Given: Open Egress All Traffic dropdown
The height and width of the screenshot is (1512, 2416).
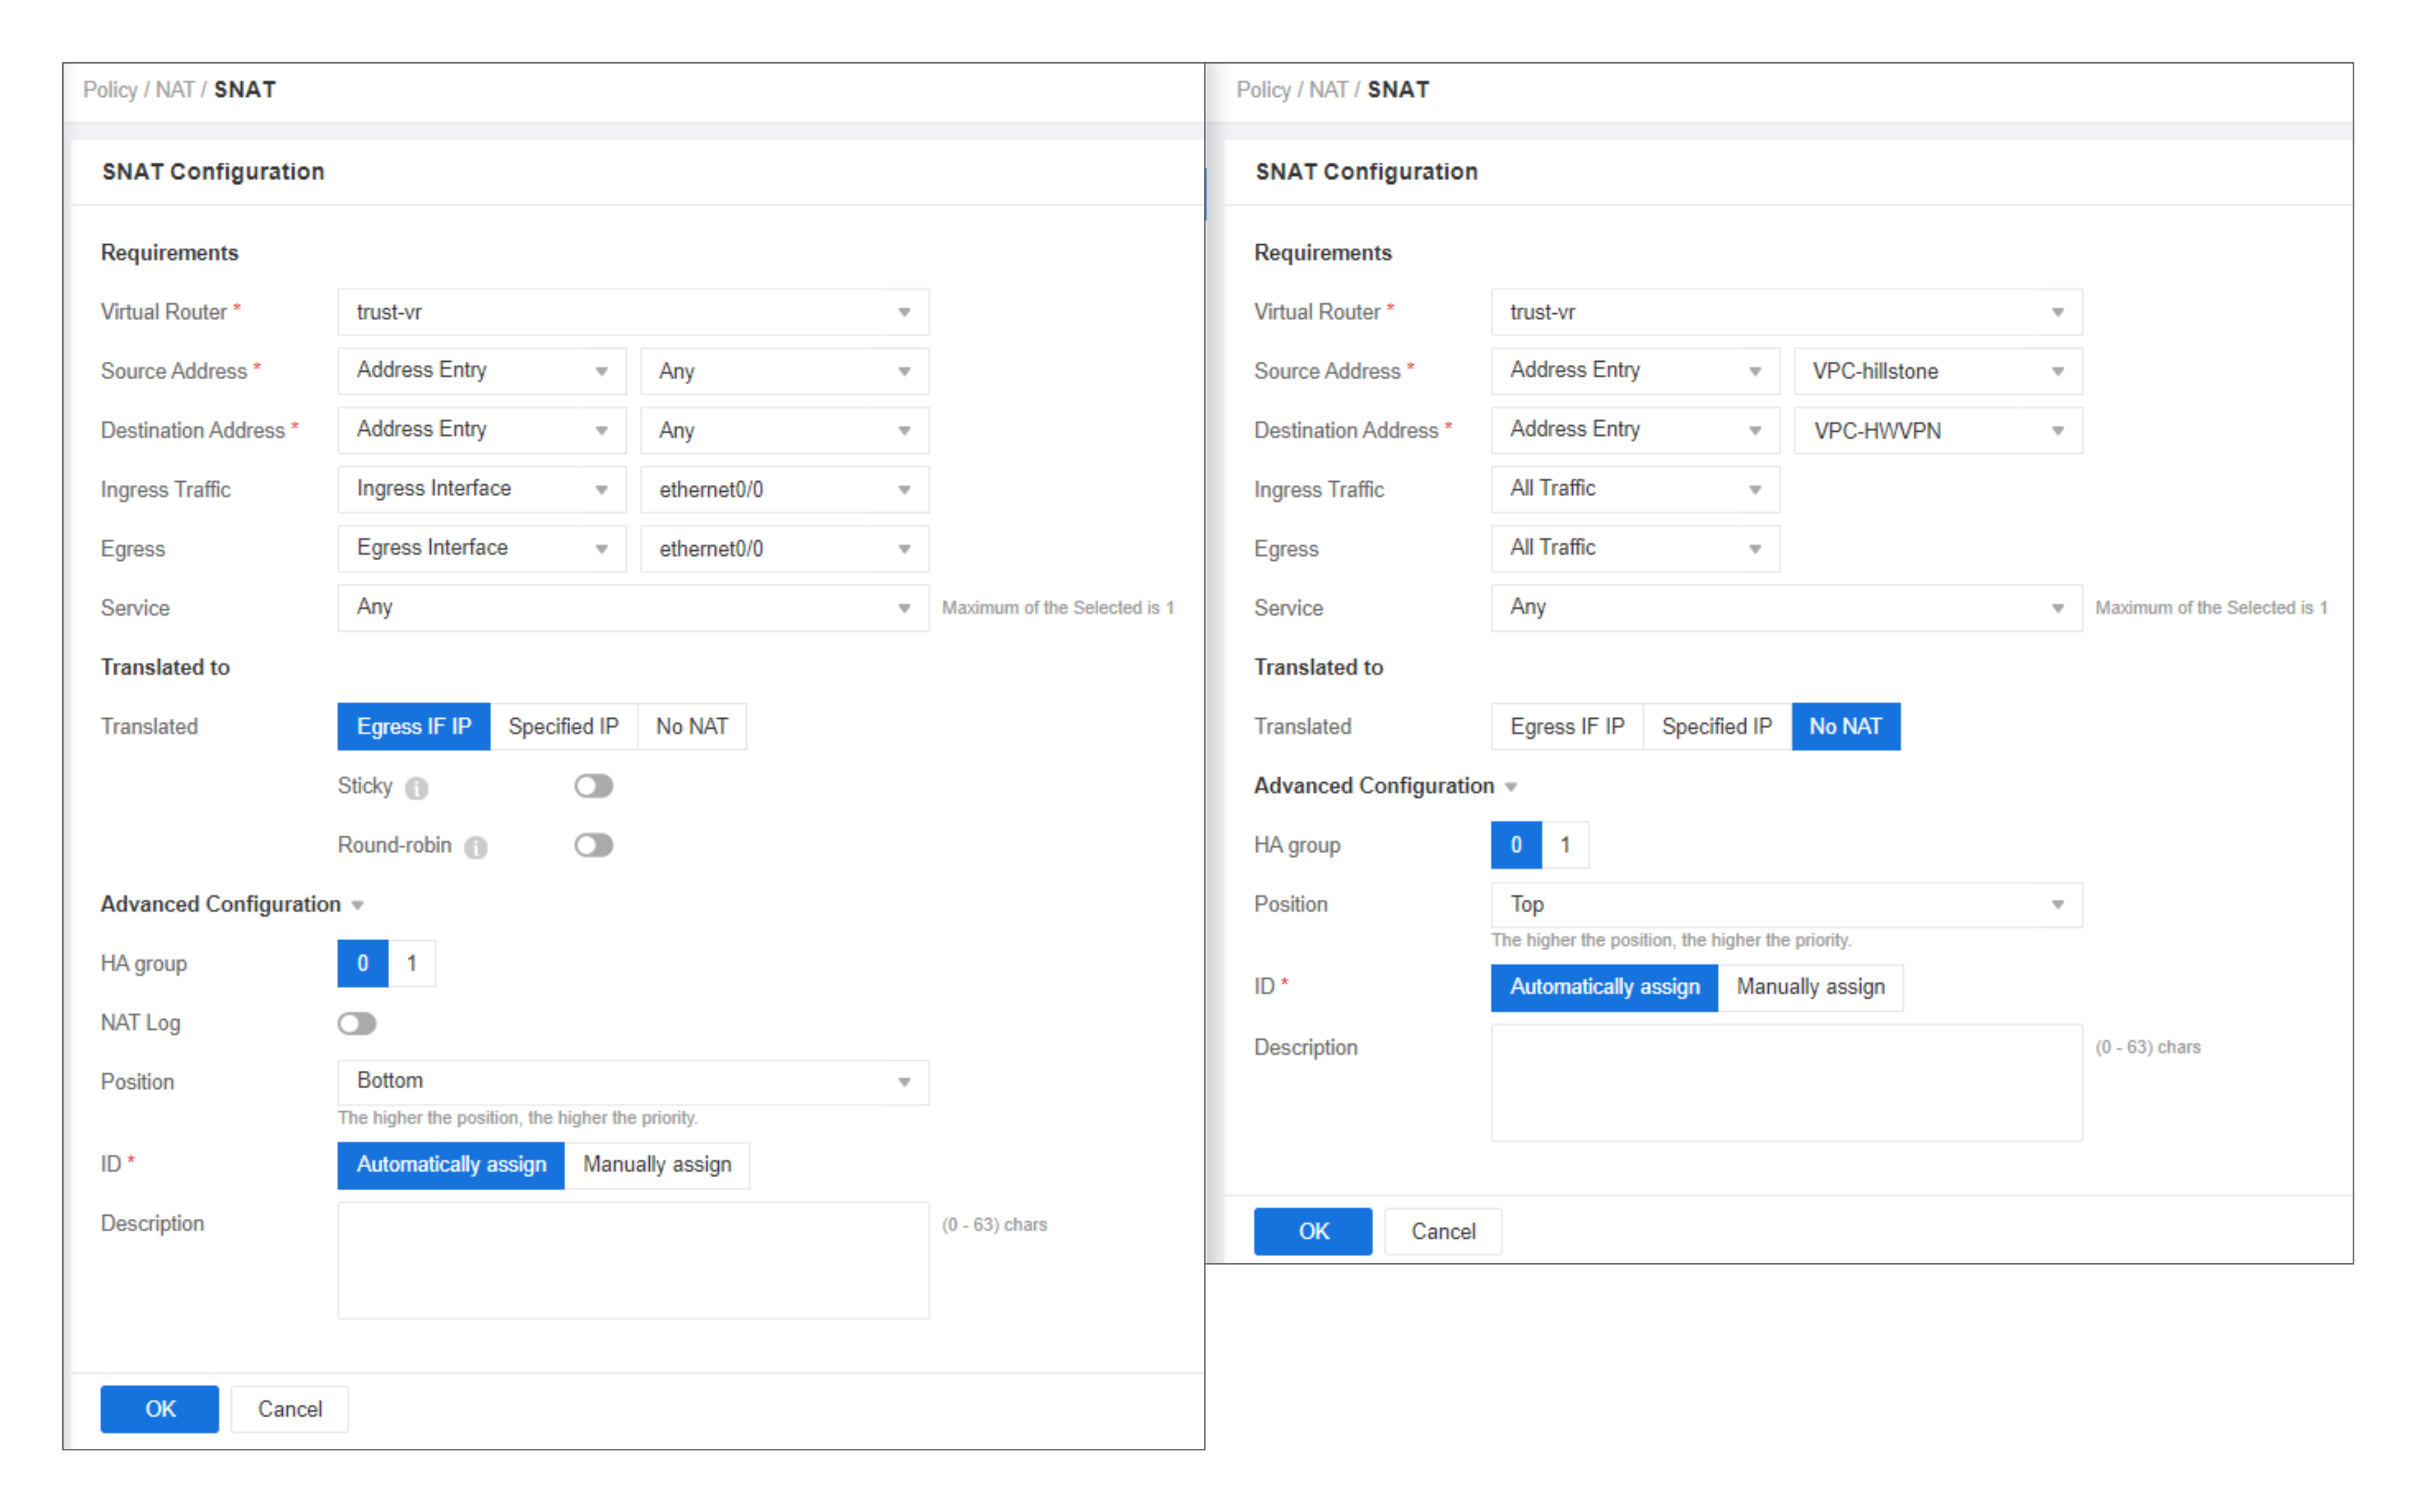Looking at the screenshot, I should (x=1635, y=548).
